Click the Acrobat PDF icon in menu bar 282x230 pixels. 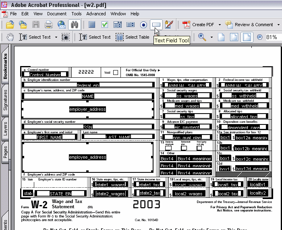tap(5, 14)
